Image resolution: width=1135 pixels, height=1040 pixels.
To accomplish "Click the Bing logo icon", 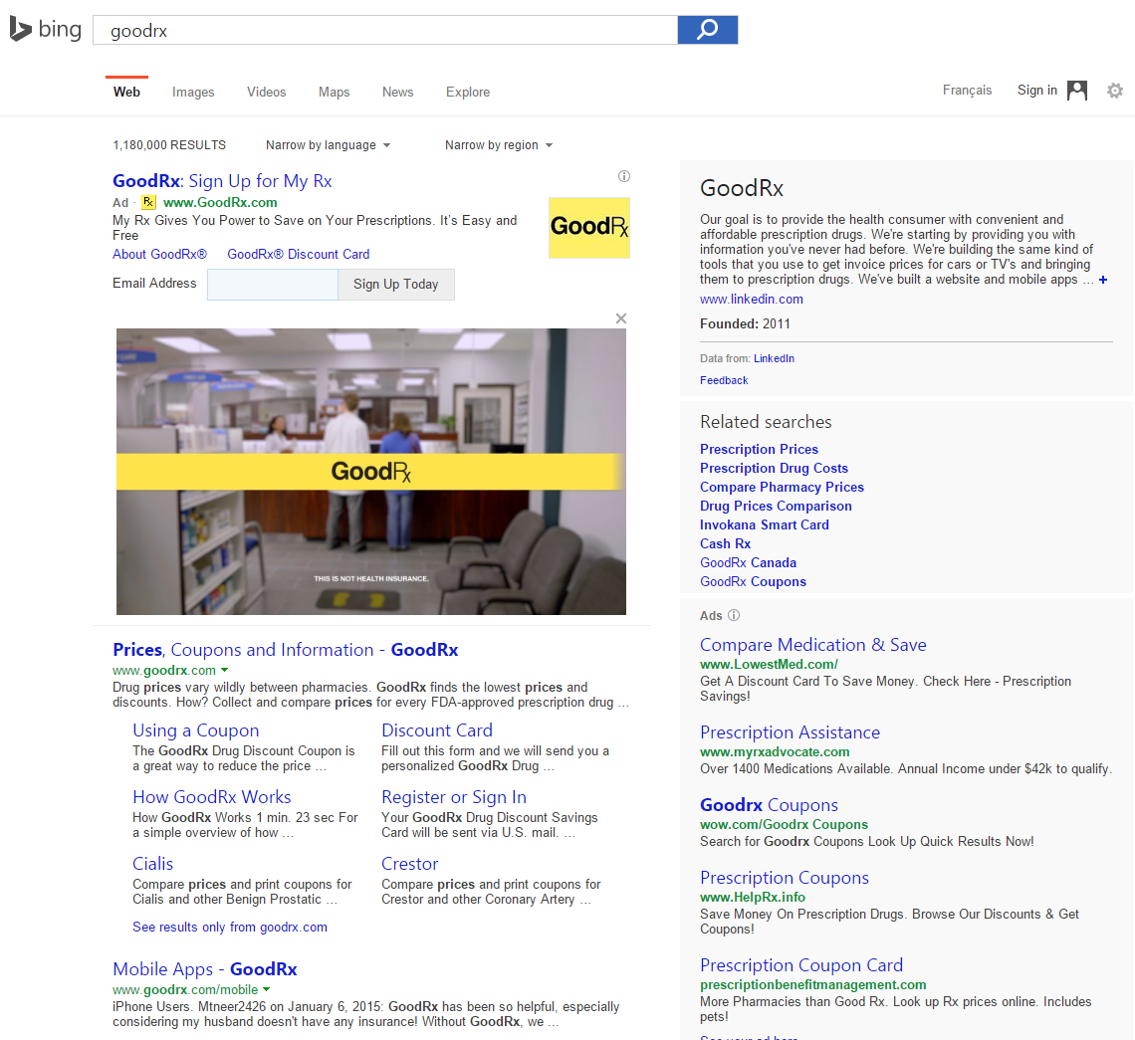I will pos(20,30).
